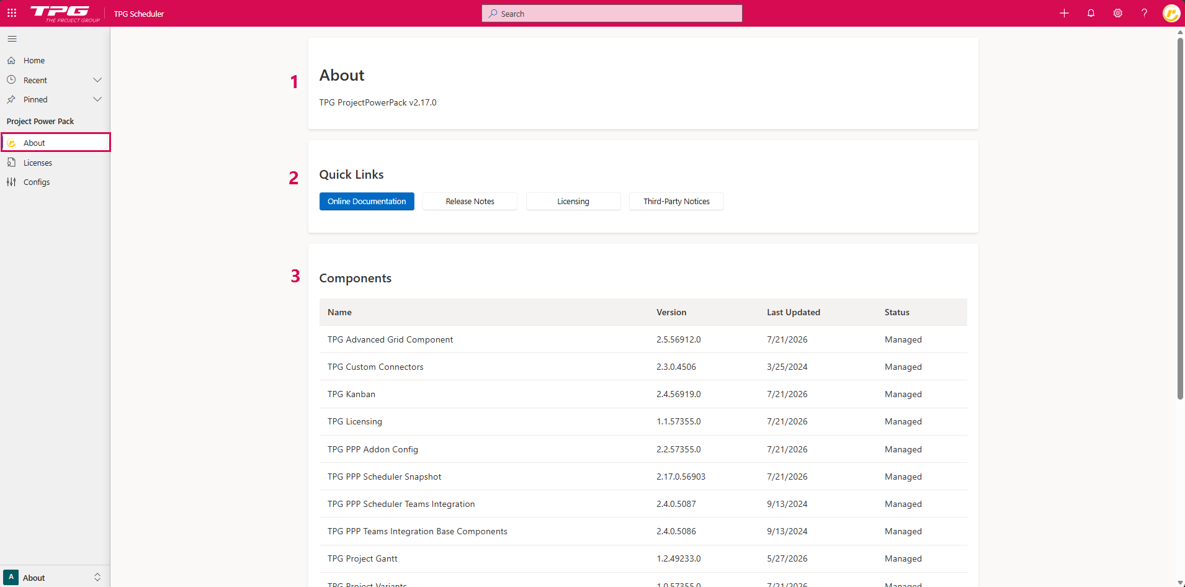Click the search magnifier icon

point(493,14)
